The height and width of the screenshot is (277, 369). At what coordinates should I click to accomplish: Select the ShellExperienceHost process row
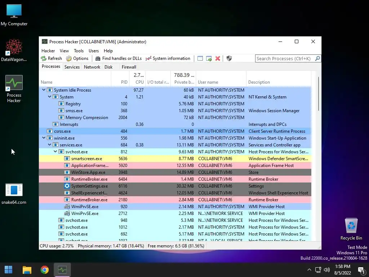(x=175, y=193)
